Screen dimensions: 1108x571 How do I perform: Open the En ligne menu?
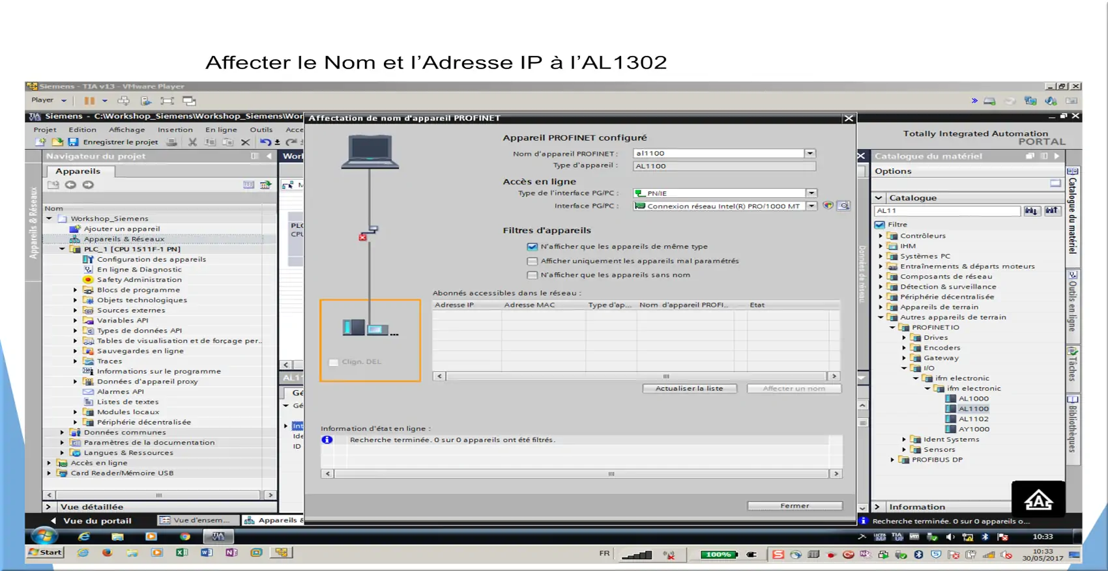(x=221, y=130)
